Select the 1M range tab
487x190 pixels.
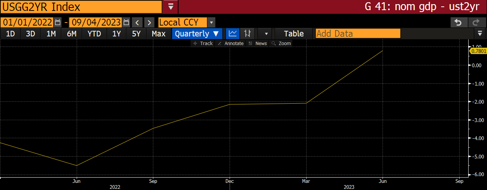pyautogui.click(x=51, y=33)
